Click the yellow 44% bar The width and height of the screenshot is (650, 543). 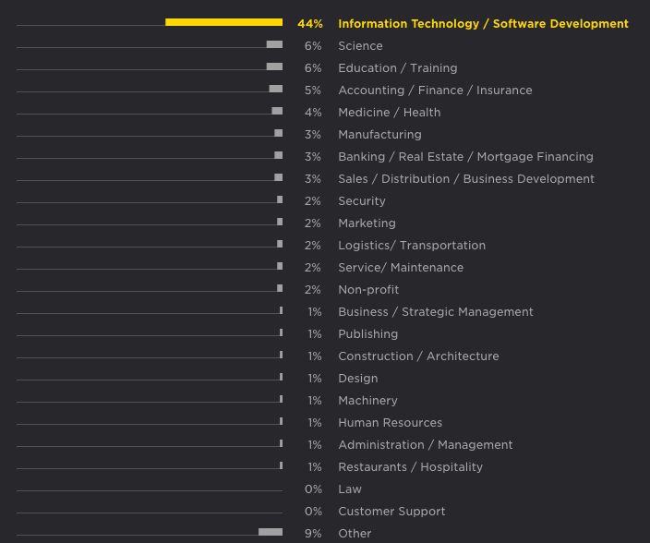click(223, 22)
